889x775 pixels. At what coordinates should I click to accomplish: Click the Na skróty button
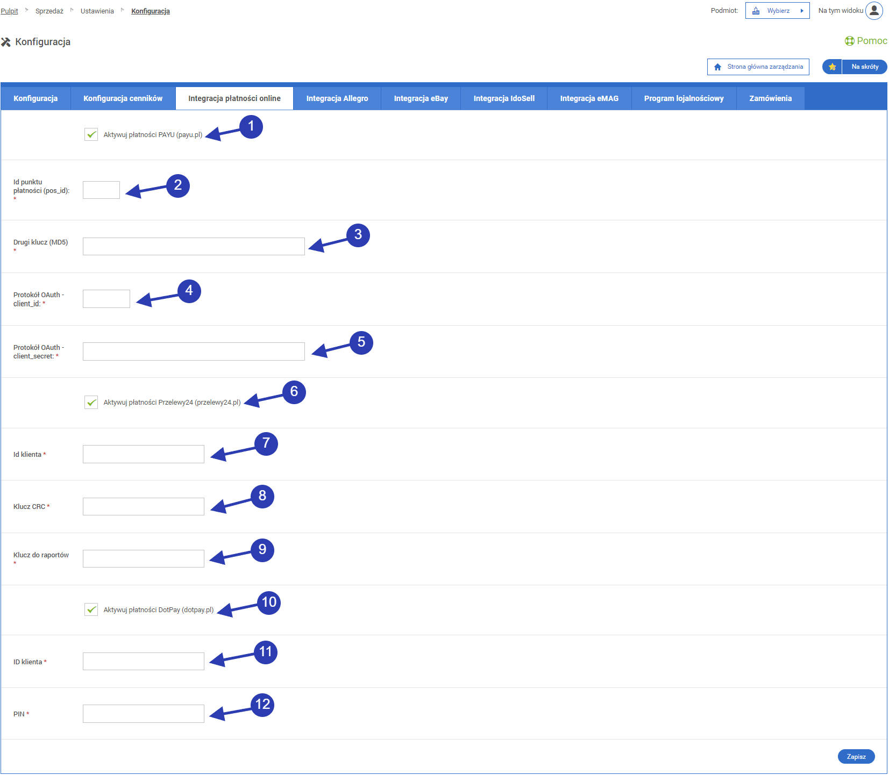pos(864,67)
